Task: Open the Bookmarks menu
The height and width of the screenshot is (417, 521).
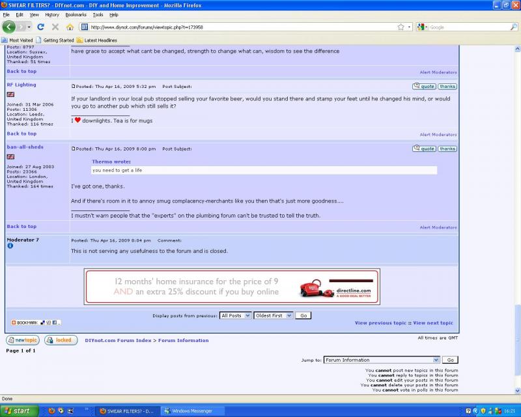Action: (76, 14)
